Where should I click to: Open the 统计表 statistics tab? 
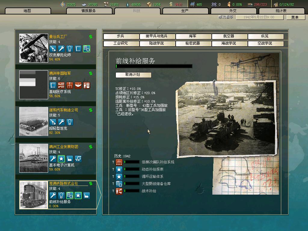pos(281,11)
